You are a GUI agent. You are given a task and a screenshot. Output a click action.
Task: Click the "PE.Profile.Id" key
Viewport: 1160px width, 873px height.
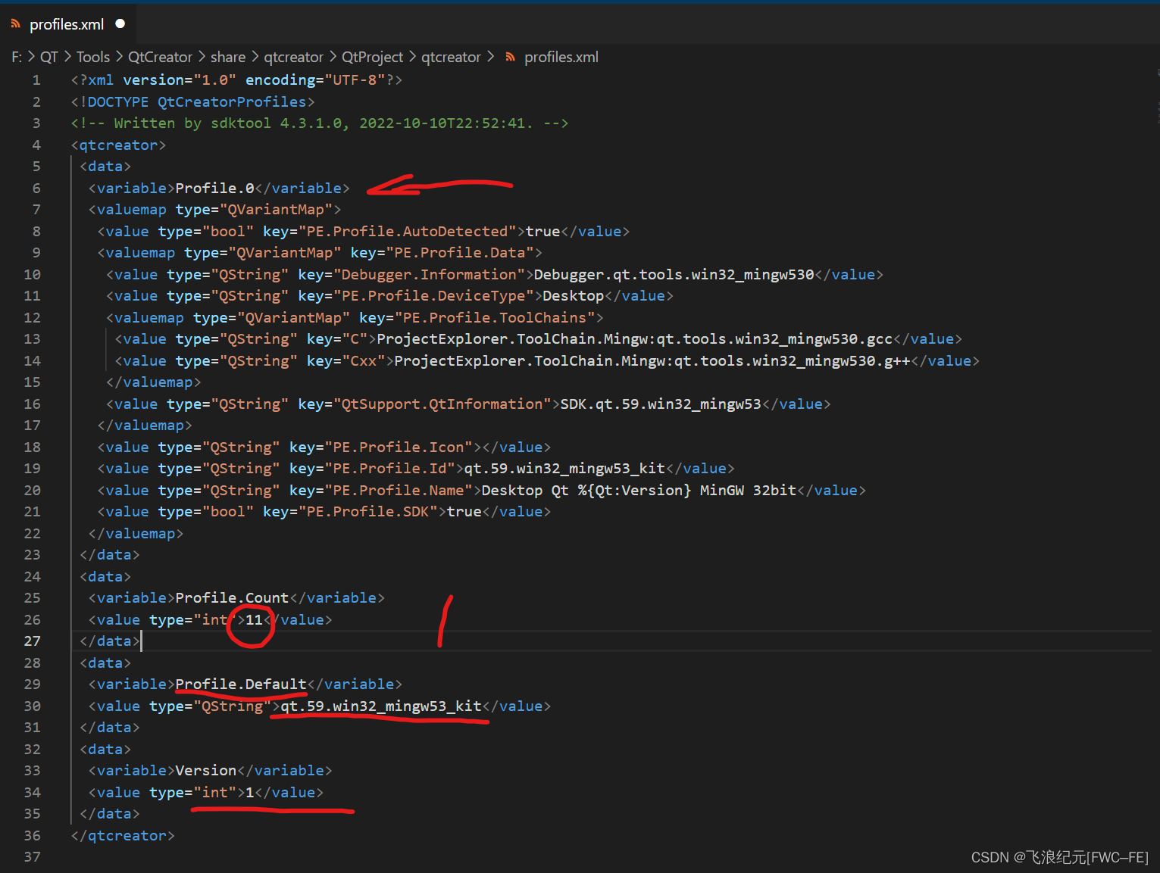(390, 469)
